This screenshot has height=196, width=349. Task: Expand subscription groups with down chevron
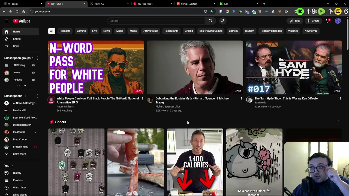(19, 86)
